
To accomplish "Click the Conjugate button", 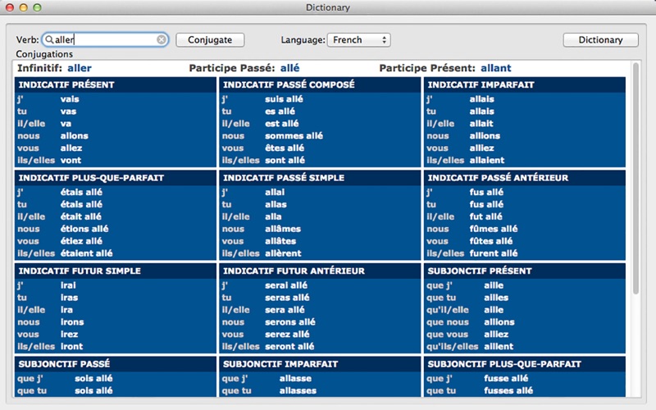I will 210,39.
